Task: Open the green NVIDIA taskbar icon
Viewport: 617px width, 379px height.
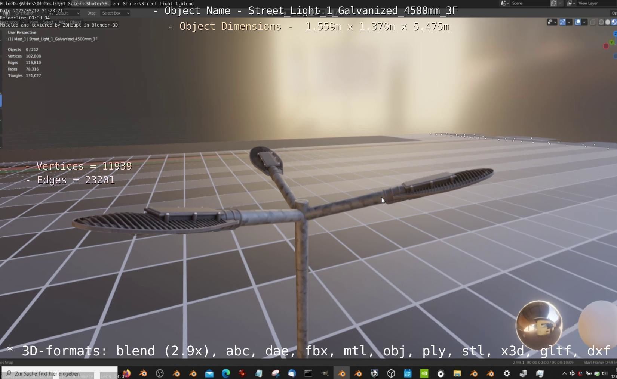Action: pyautogui.click(x=424, y=373)
